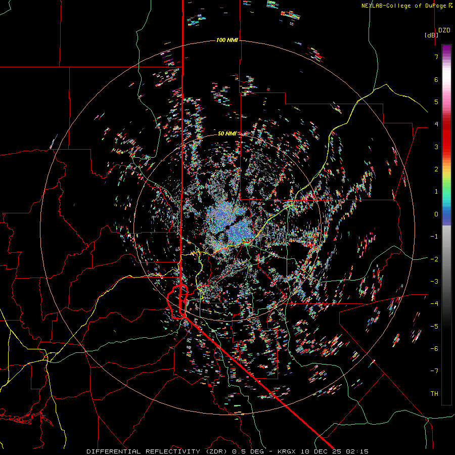Click the 10 DEC 25 02:15 timestamp

[x=335, y=451]
